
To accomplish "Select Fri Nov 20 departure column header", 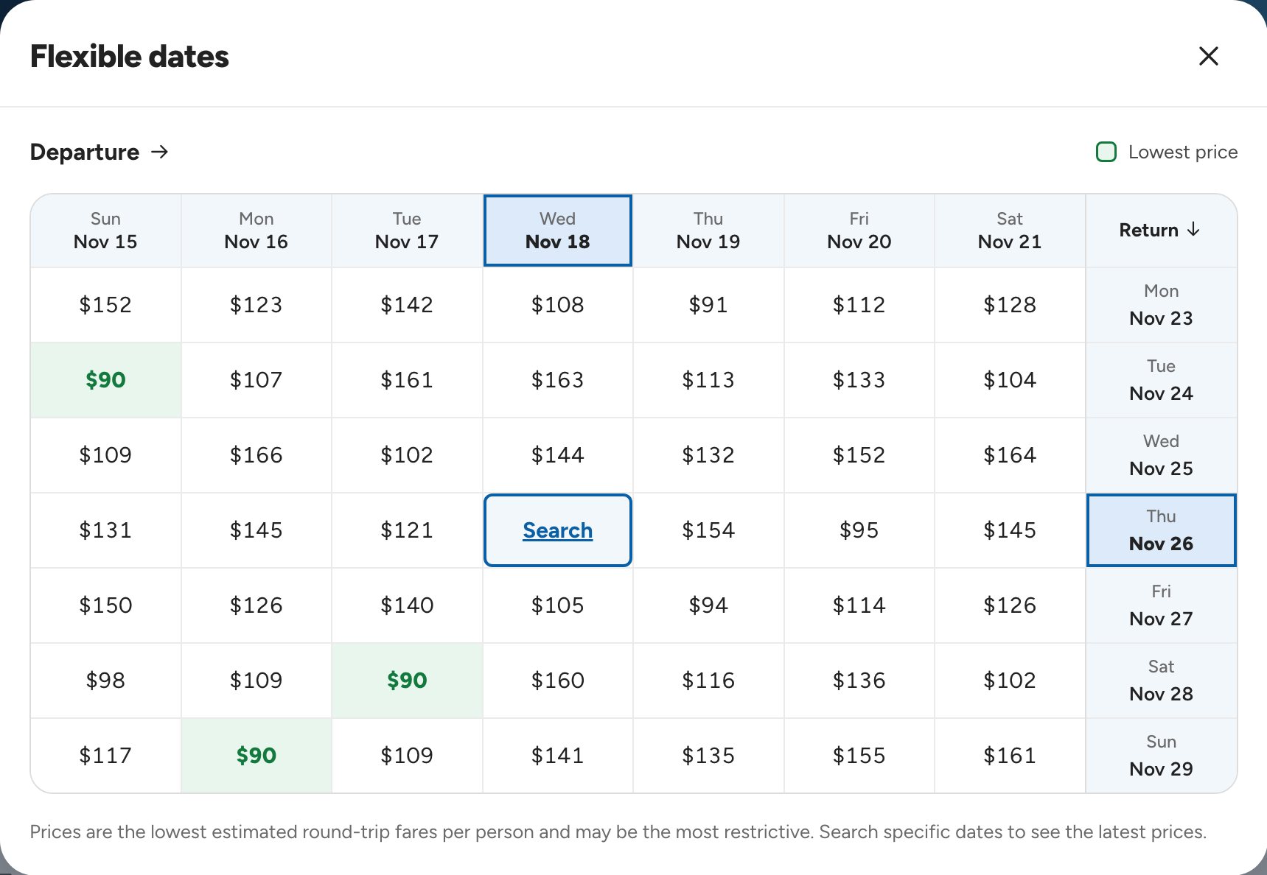I will (x=859, y=231).
